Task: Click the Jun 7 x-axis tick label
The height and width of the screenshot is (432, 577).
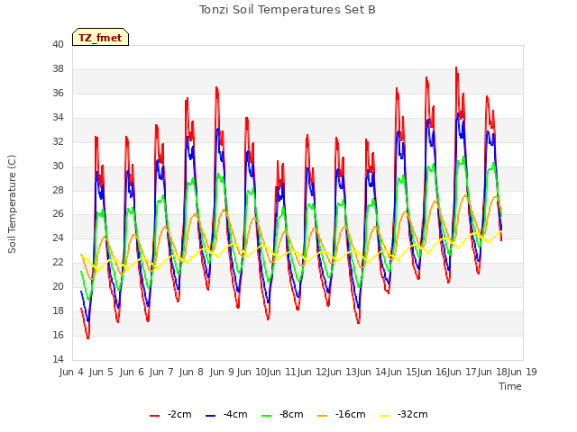Action: 161,372
